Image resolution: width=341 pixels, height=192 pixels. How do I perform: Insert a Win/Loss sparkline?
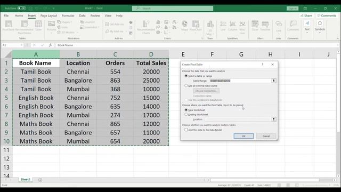pyautogui.click(x=242, y=27)
